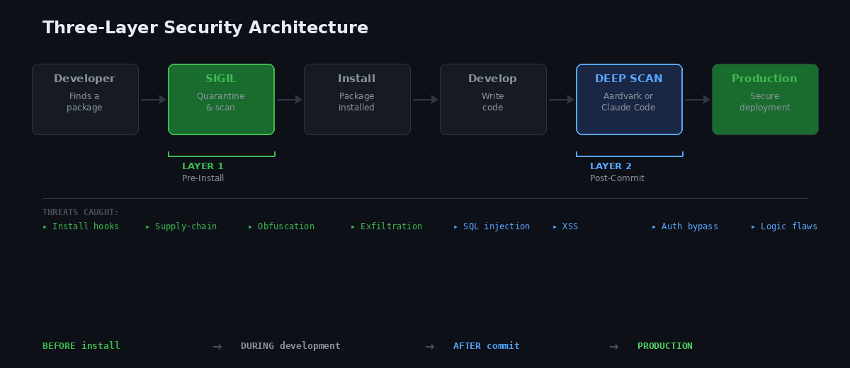850x368 pixels.
Task: Click the LAYER 1 Pre-Install label
Action: click(203, 172)
